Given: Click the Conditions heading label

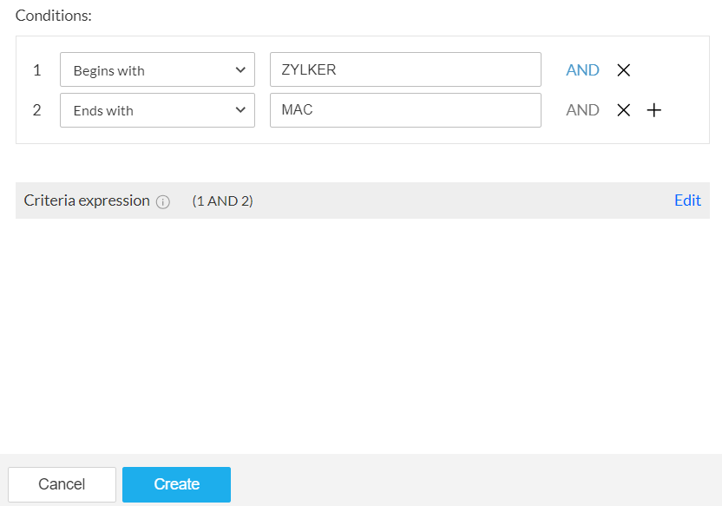Looking at the screenshot, I should 54,16.
